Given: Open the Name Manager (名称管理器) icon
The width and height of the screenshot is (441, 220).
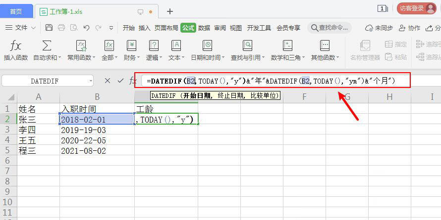Looking at the screenshot, I should click(x=365, y=45).
